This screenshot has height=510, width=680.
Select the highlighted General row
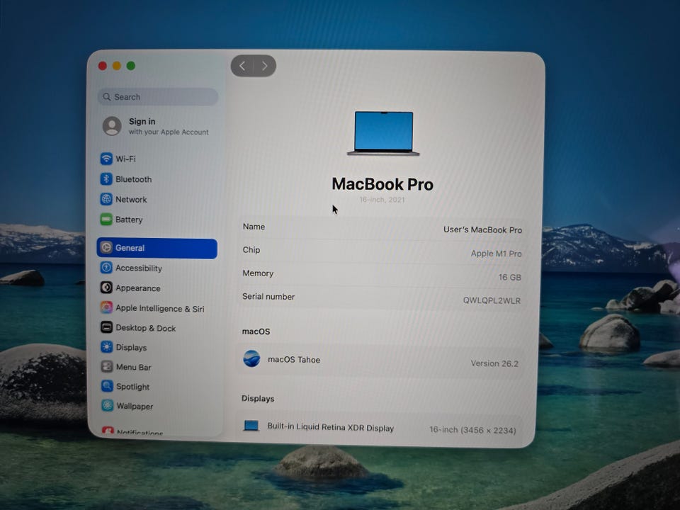(157, 248)
